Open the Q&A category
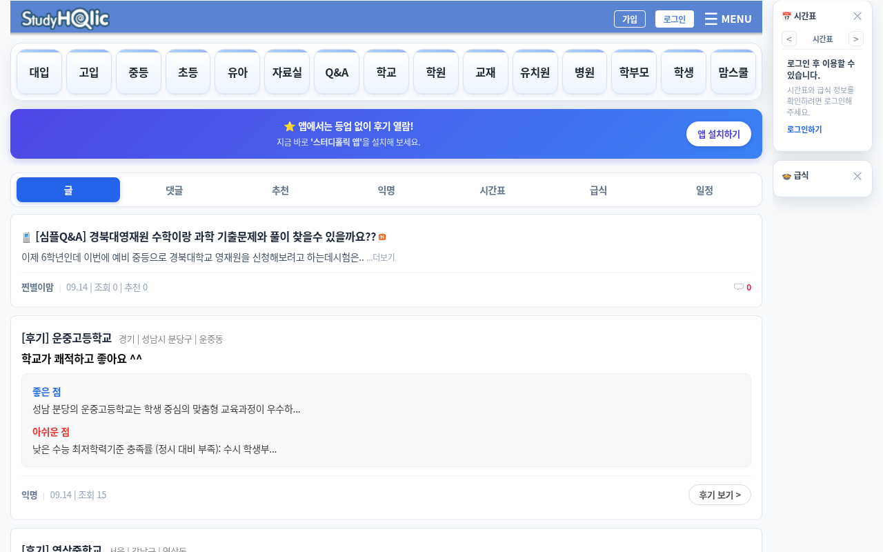The image size is (883, 552). click(x=337, y=72)
